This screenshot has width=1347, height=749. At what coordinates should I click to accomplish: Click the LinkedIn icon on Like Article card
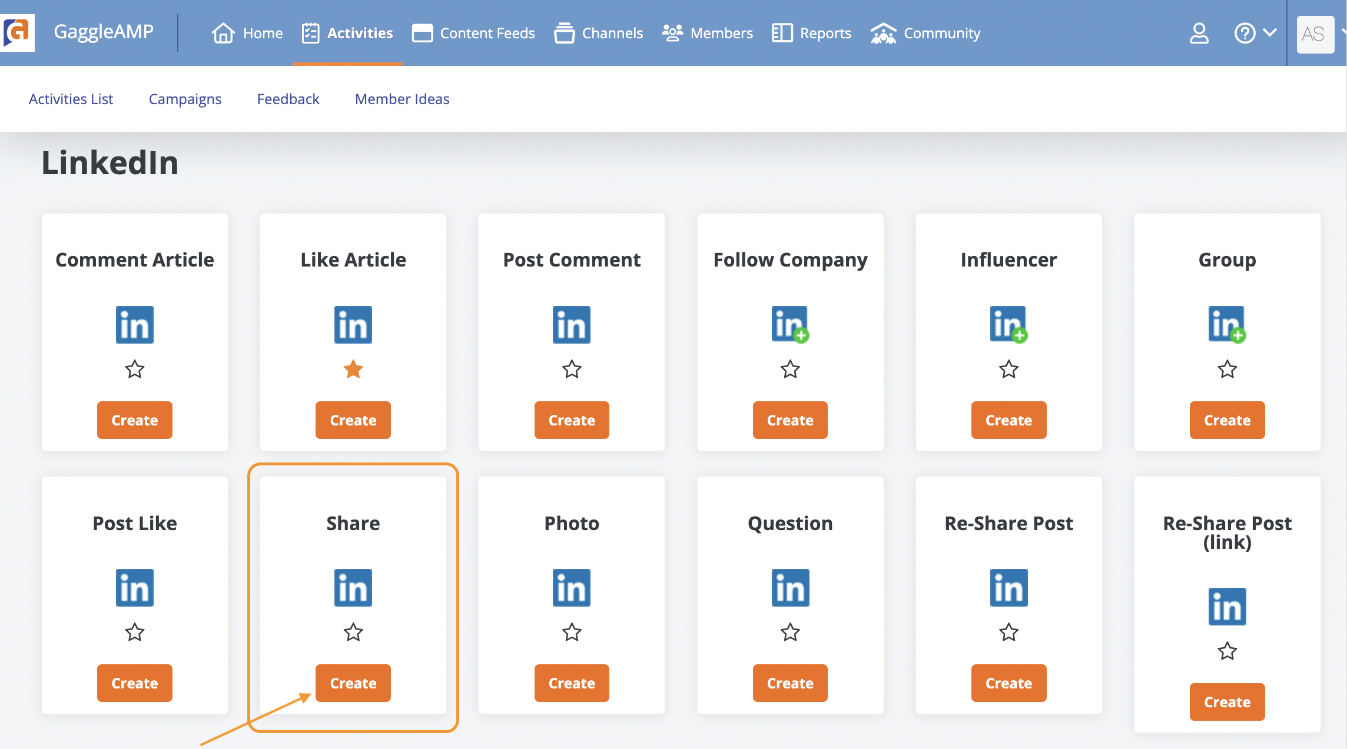[353, 324]
